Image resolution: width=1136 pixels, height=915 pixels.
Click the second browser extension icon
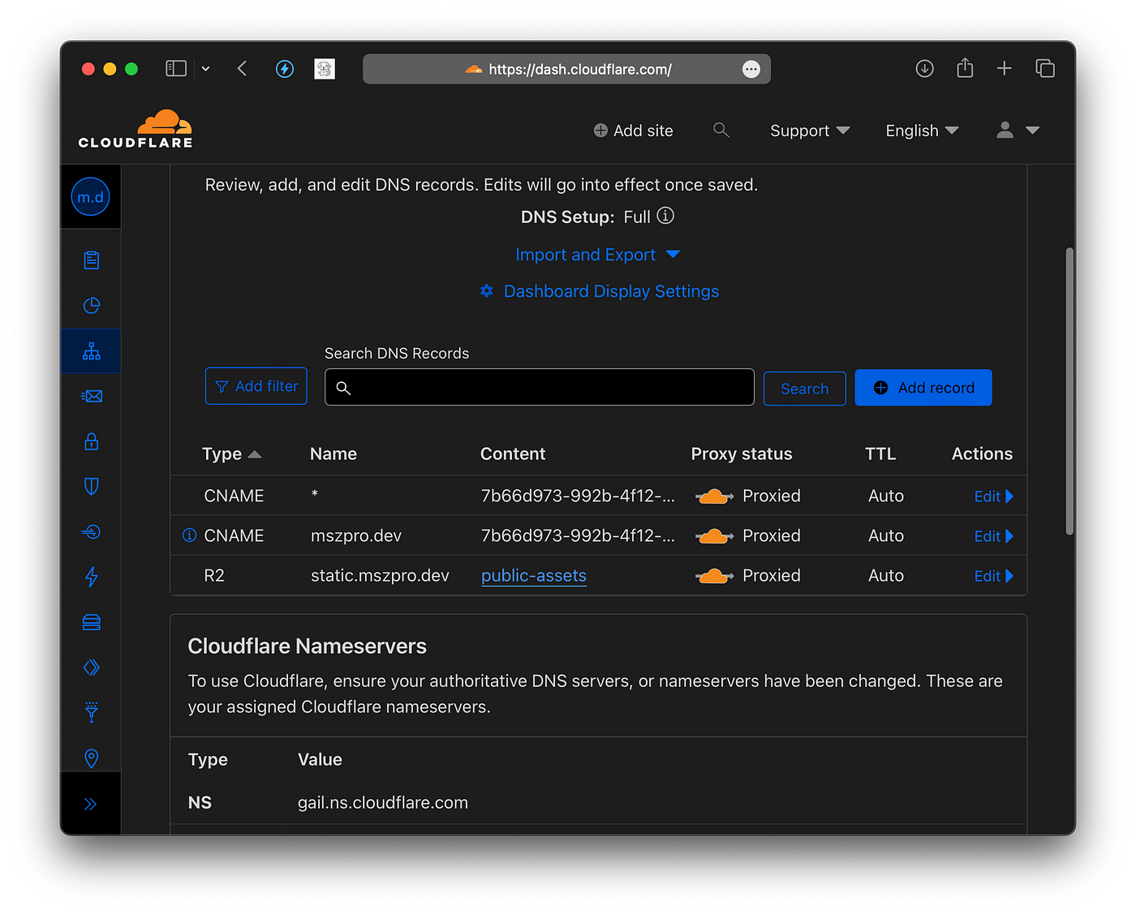pos(325,69)
